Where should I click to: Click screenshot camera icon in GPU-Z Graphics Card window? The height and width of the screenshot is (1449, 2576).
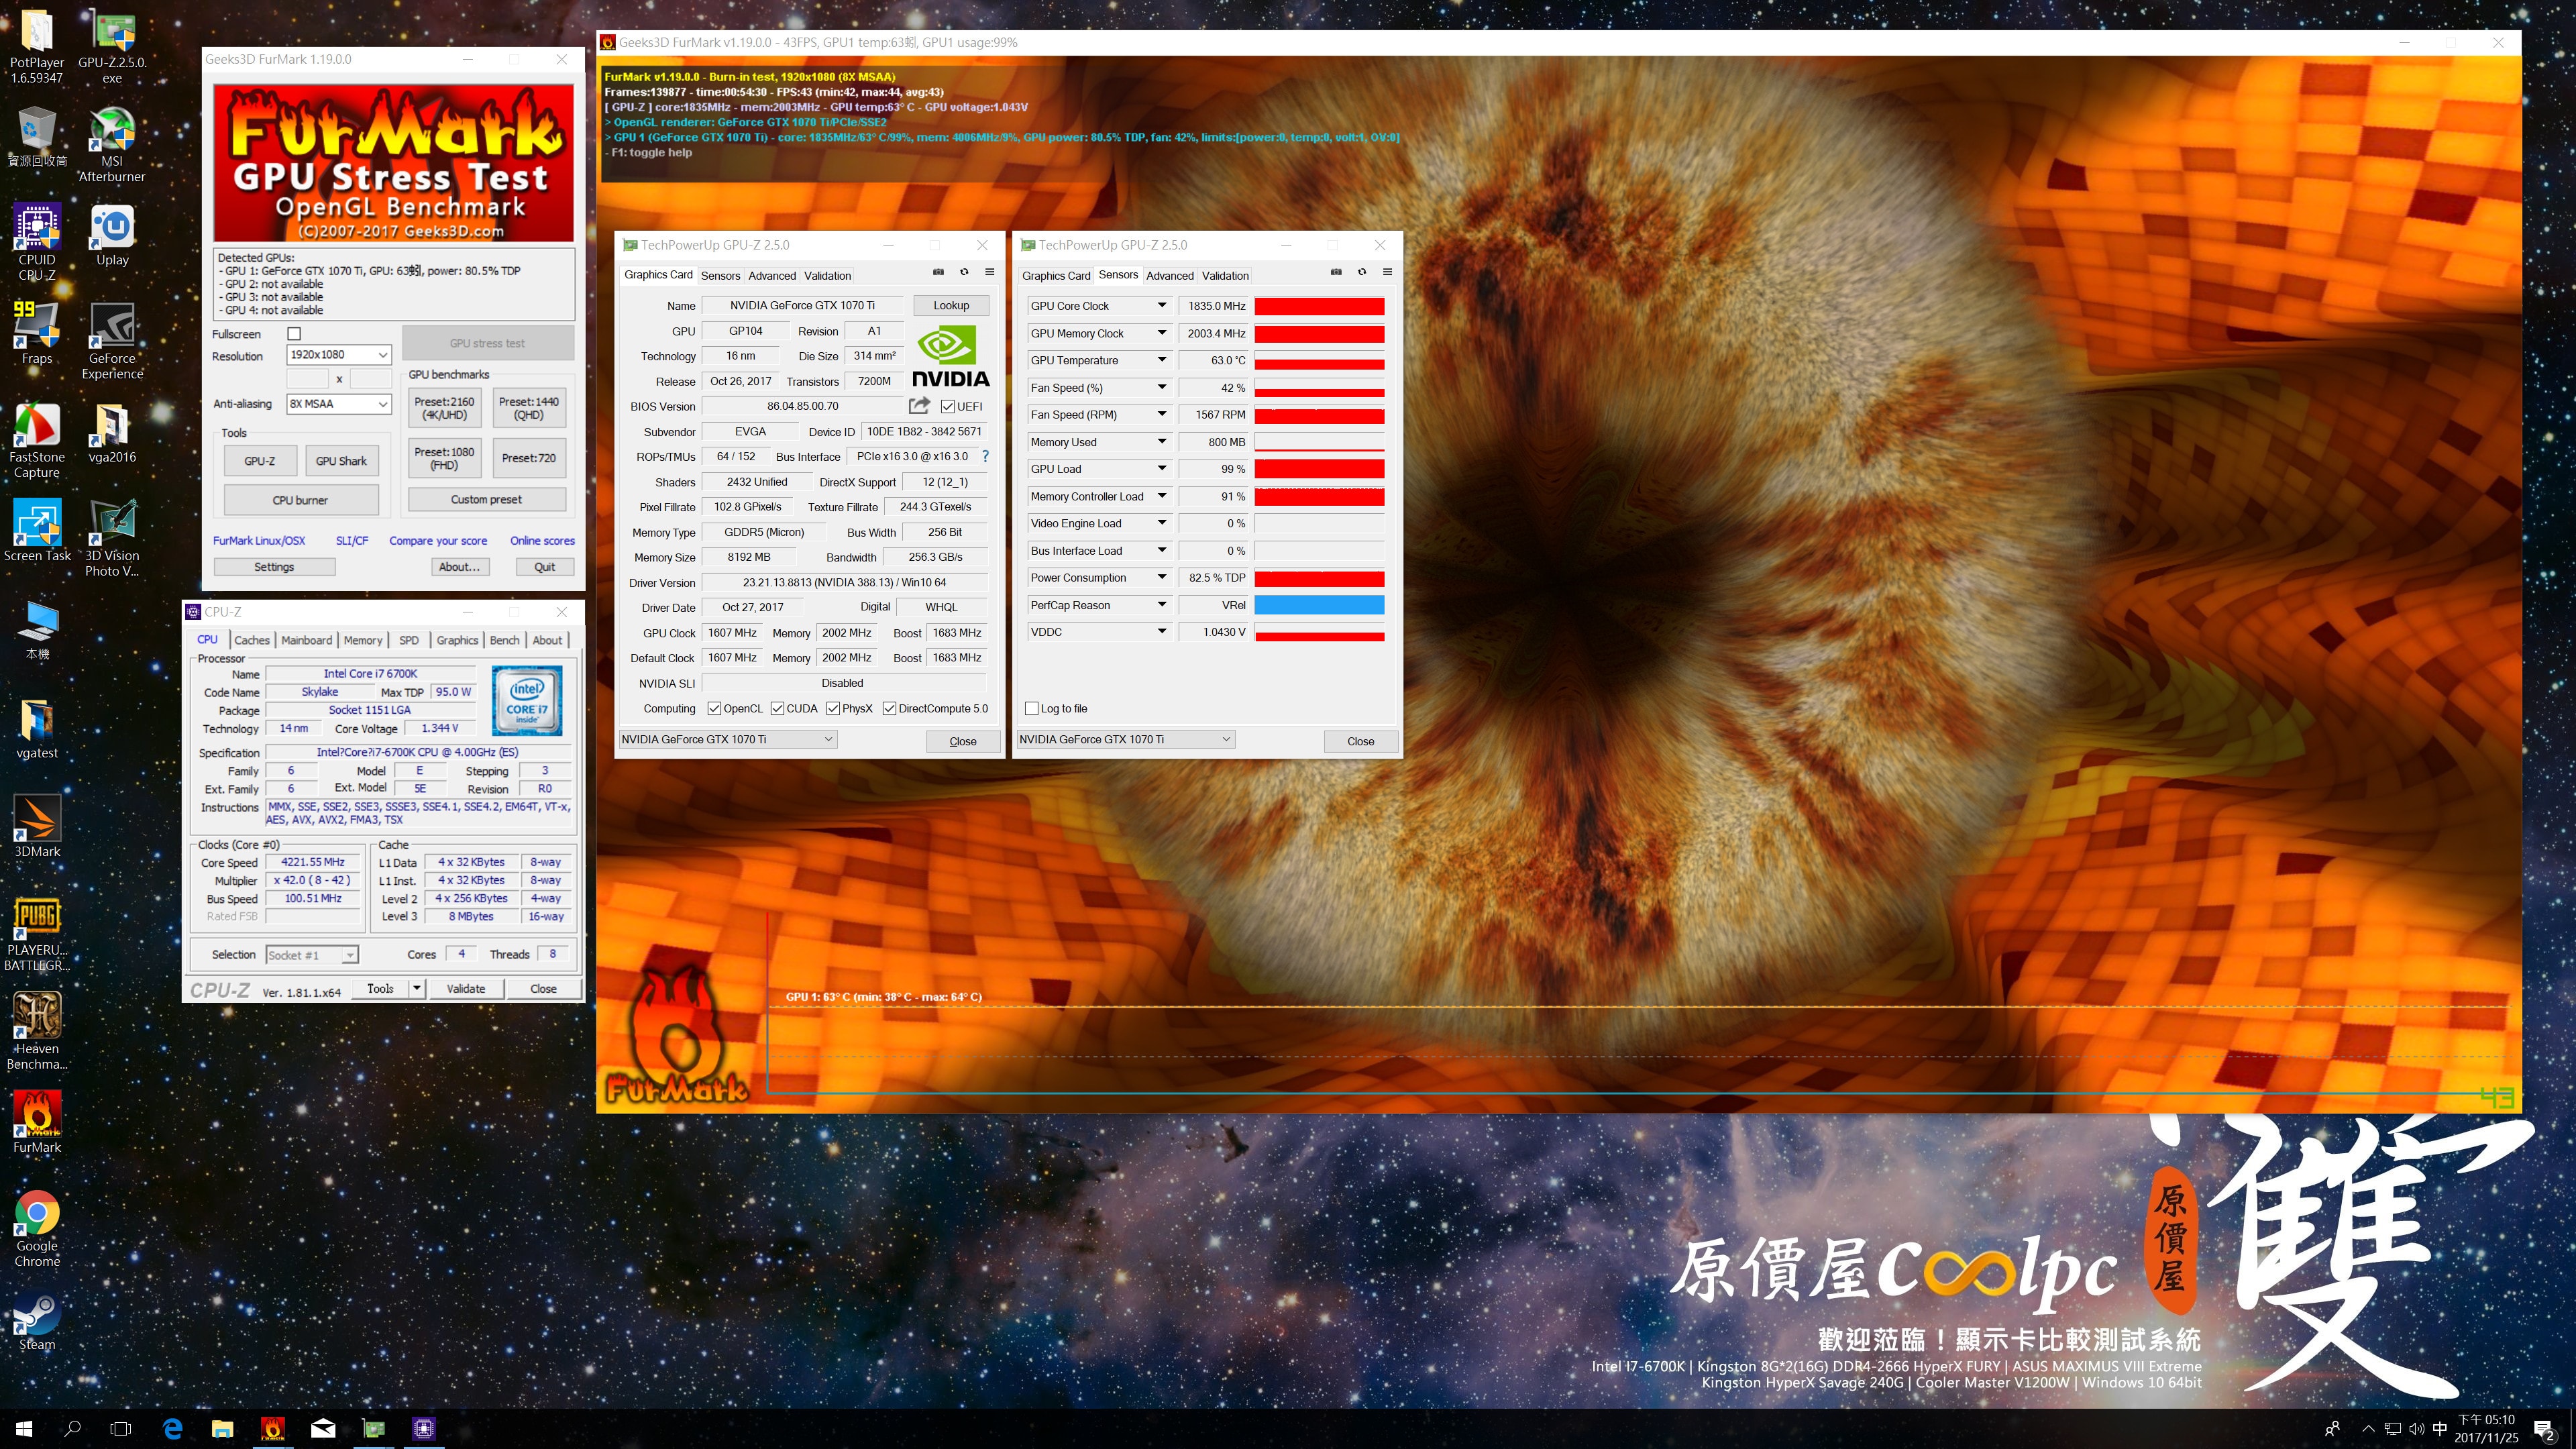coord(938,272)
